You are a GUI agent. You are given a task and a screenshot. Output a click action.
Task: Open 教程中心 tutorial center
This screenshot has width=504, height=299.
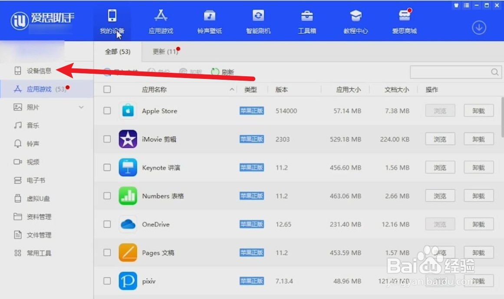tap(356, 21)
